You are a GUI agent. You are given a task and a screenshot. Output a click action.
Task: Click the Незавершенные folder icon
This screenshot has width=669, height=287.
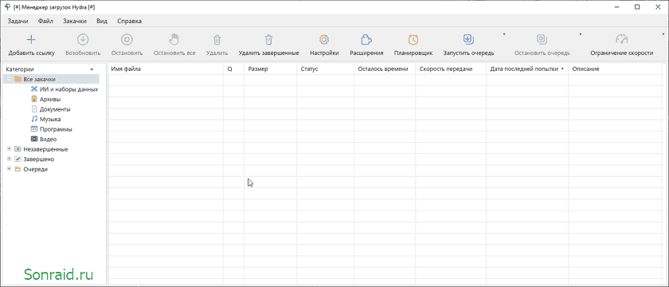pos(18,149)
